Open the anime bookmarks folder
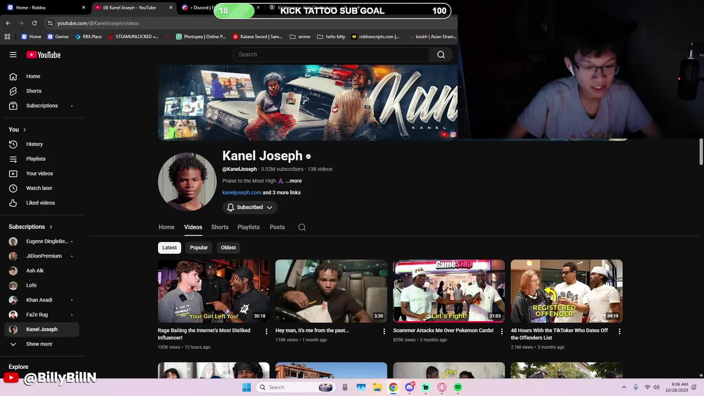 click(300, 37)
